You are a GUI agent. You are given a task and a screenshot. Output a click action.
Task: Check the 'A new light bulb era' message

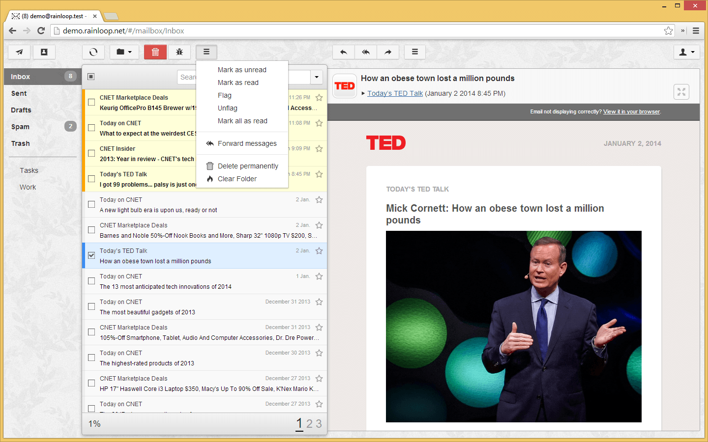click(x=91, y=204)
